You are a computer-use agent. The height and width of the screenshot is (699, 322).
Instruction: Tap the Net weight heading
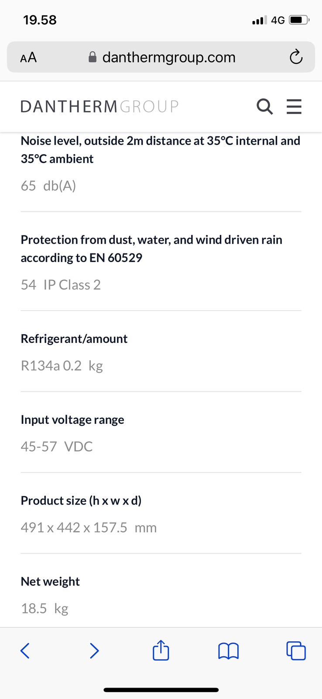tap(50, 581)
